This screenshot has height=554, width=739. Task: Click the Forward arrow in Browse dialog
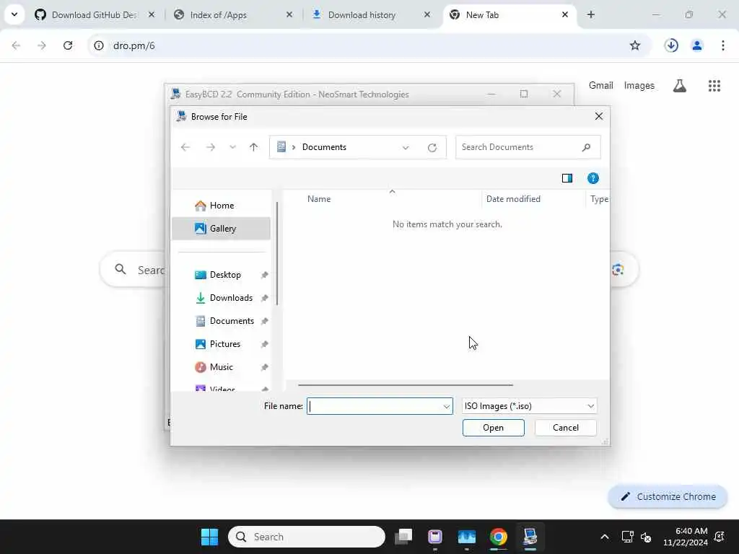[211, 147]
